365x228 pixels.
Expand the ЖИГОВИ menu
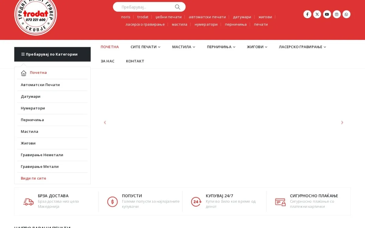tap(257, 47)
